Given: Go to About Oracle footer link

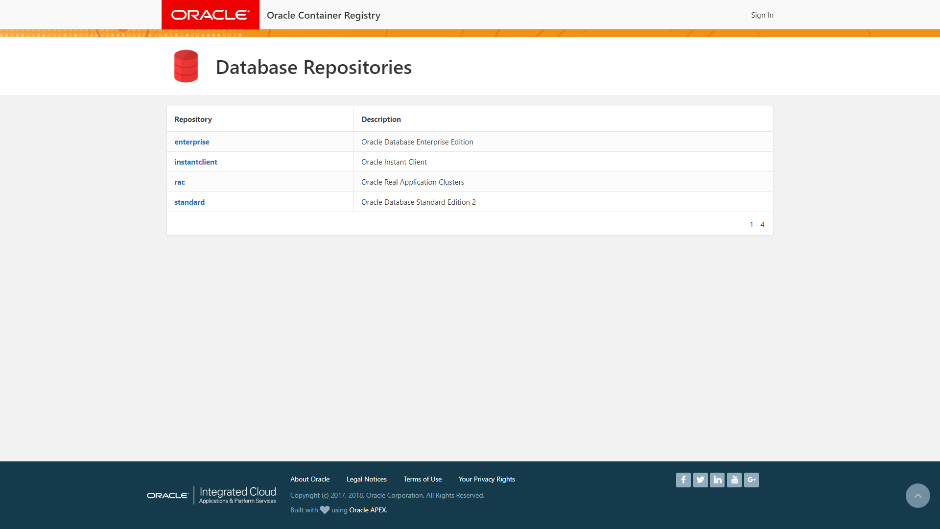Looking at the screenshot, I should (309, 479).
